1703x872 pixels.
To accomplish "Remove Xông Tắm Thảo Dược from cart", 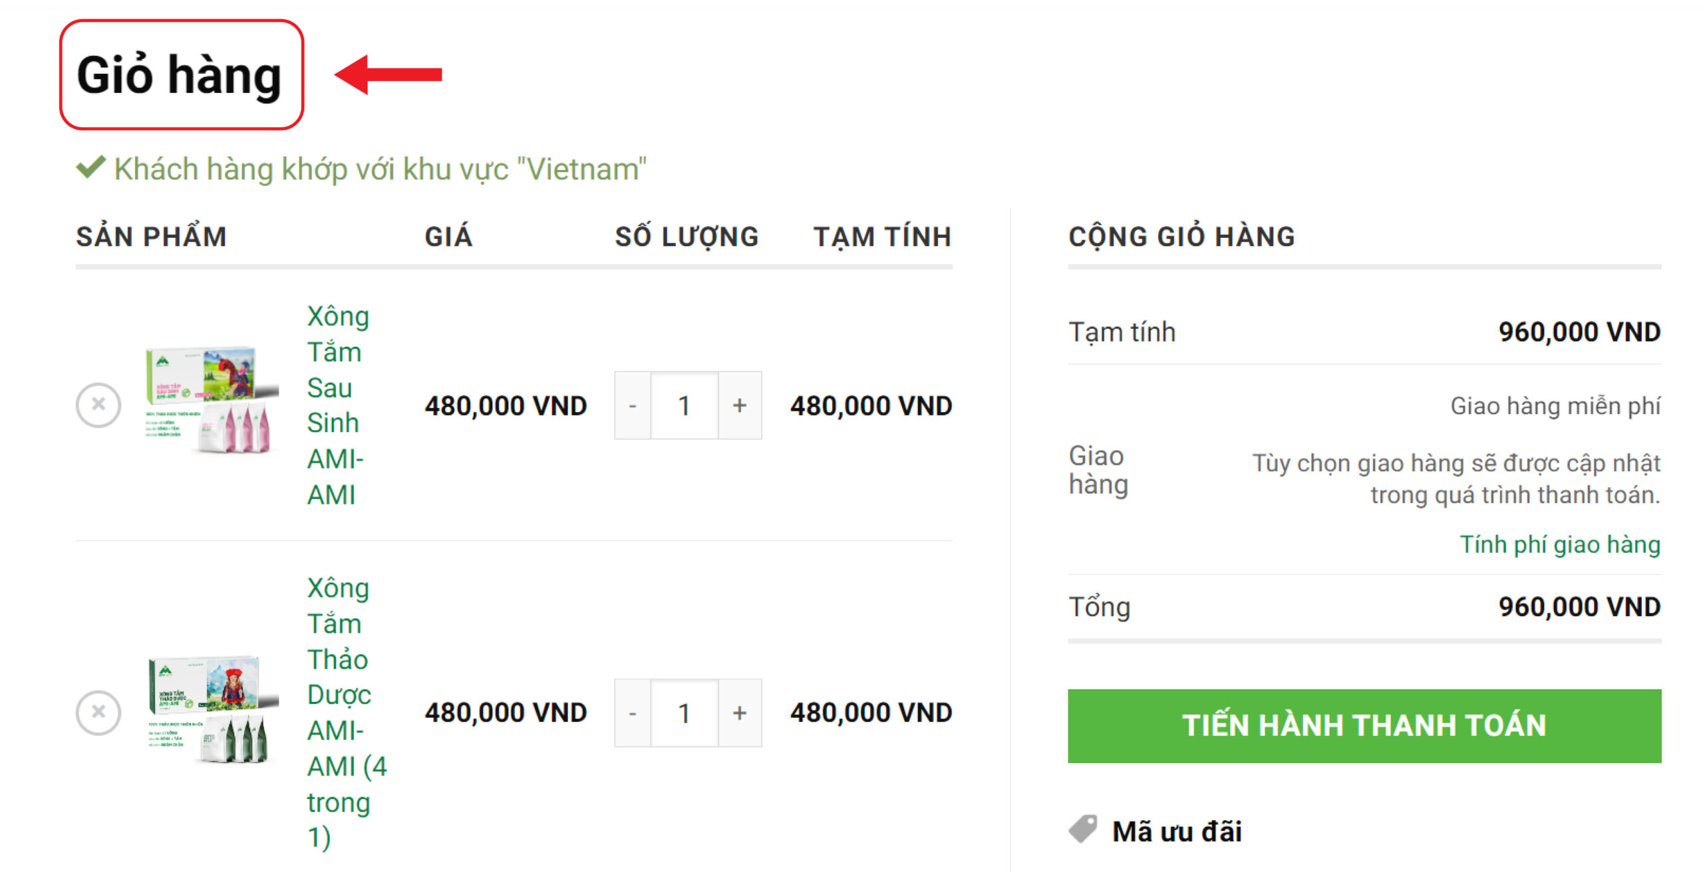I will [x=98, y=712].
